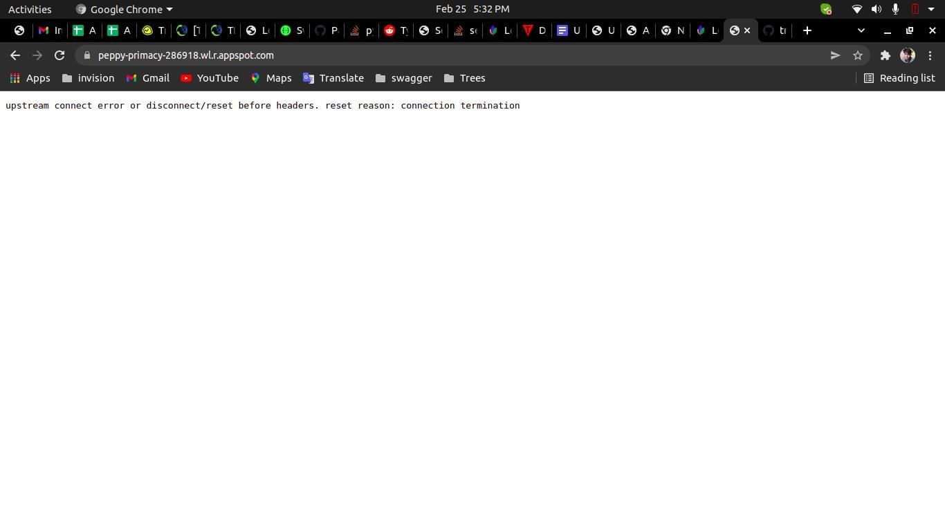Open the Activities overview
Screen dimensions: 945x531
(x=30, y=9)
